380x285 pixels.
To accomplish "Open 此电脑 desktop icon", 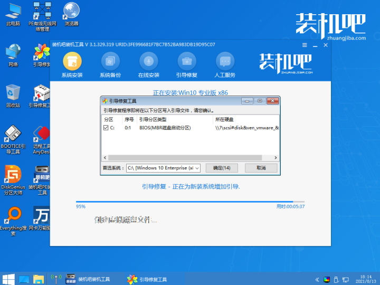I will (x=13, y=15).
